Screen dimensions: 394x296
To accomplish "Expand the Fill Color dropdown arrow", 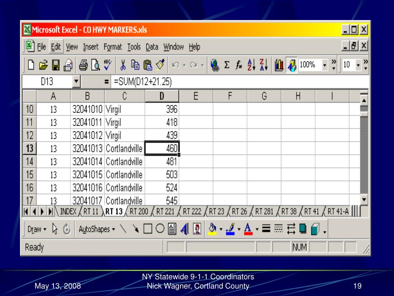I will [x=221, y=229].
